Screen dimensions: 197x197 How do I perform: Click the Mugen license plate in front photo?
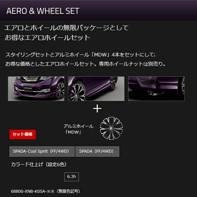tap(28, 88)
